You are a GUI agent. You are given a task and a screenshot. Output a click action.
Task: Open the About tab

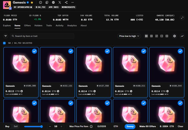point(83,25)
